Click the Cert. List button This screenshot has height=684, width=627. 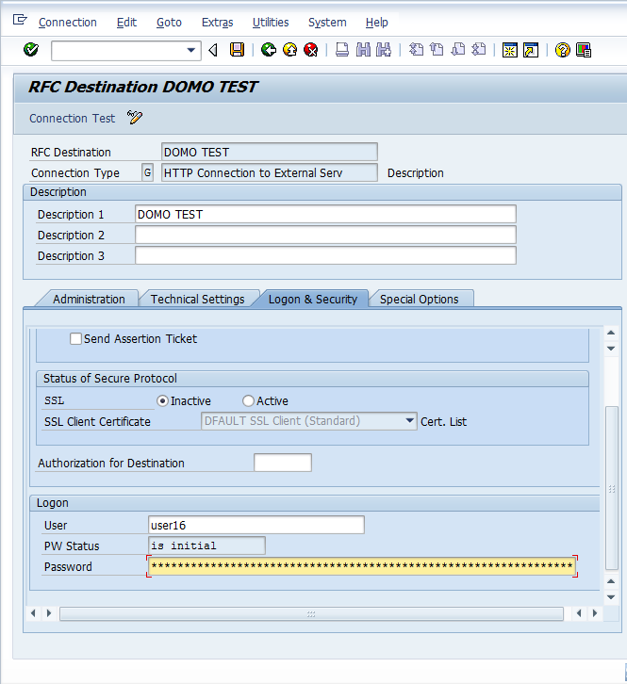(444, 422)
